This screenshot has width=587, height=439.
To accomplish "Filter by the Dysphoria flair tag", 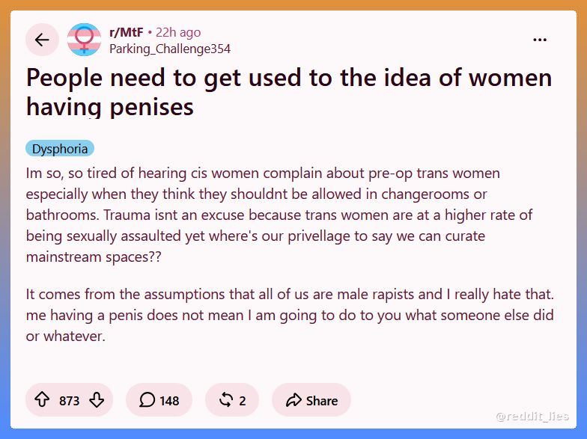I will (60, 149).
